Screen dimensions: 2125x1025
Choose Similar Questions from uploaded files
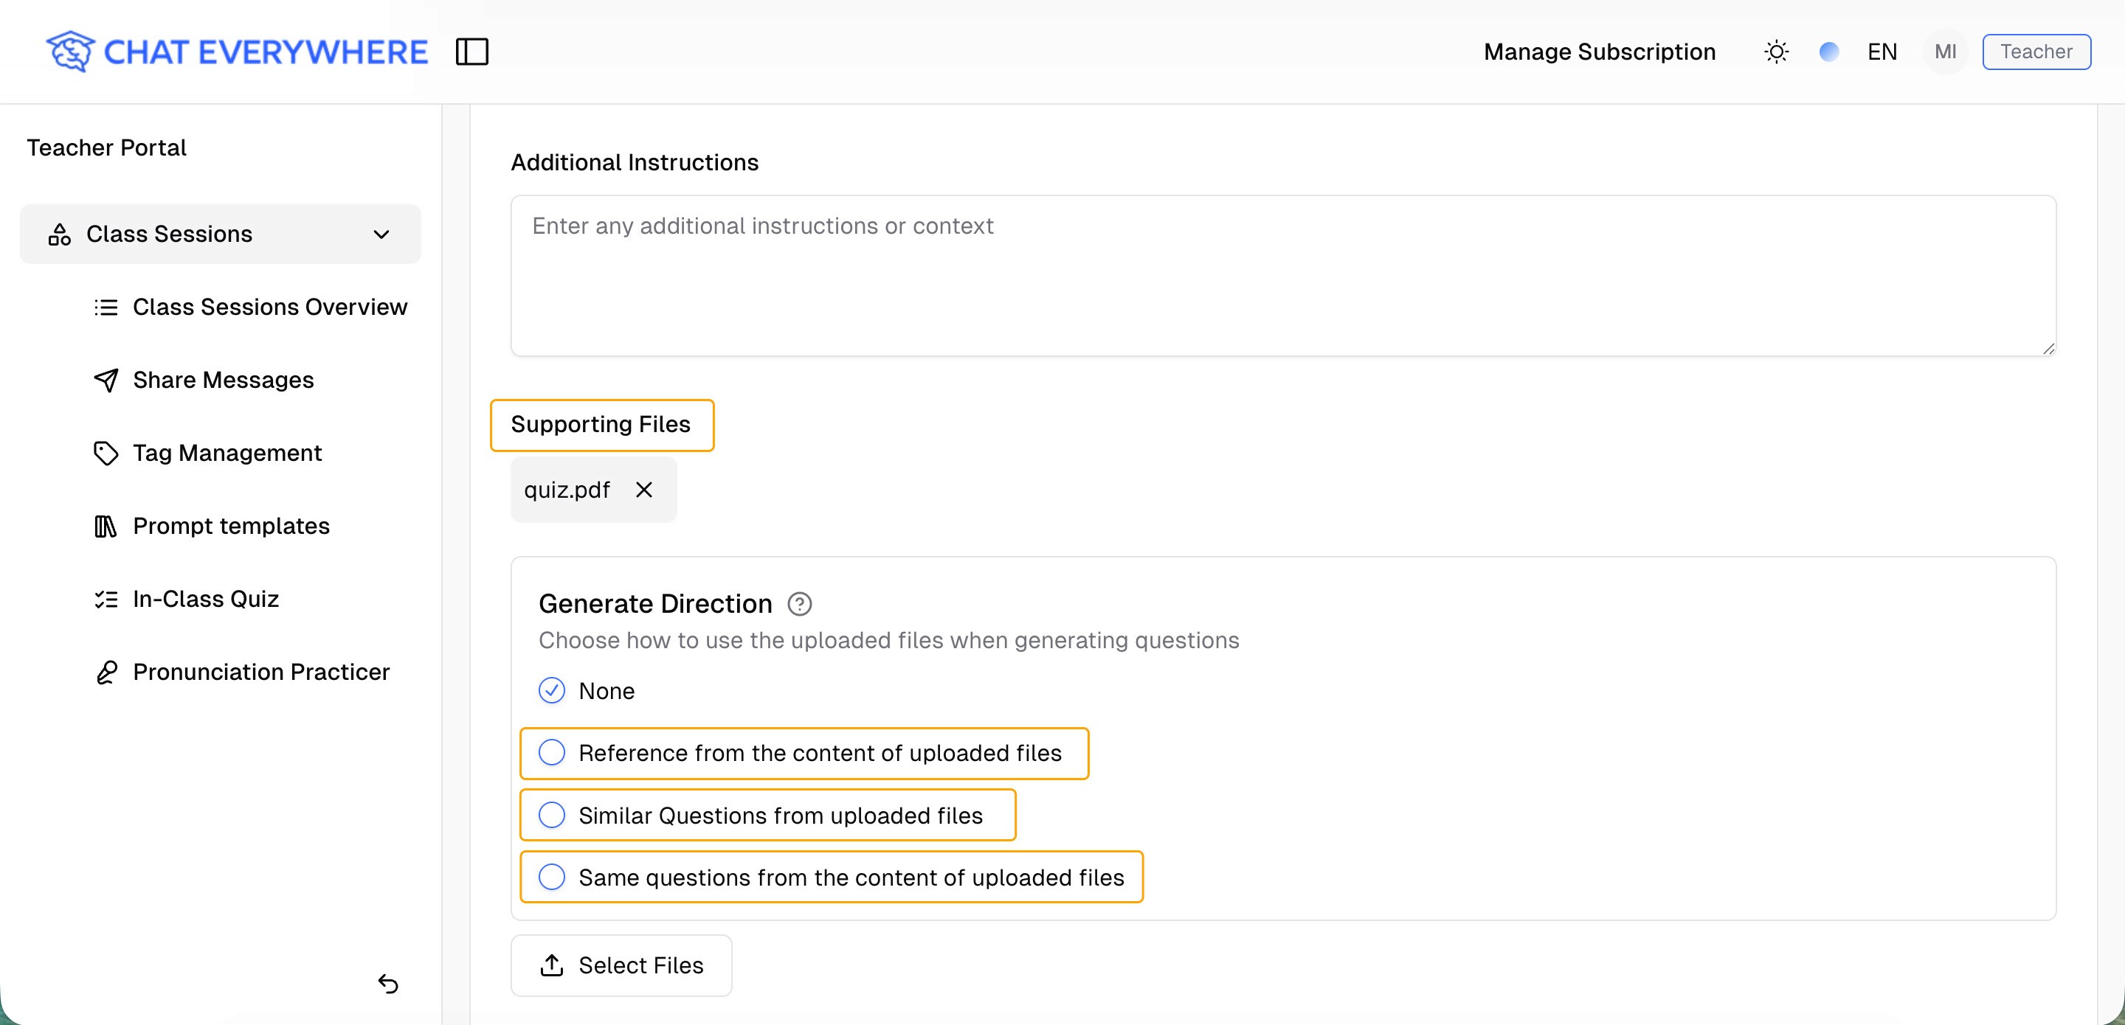(552, 815)
